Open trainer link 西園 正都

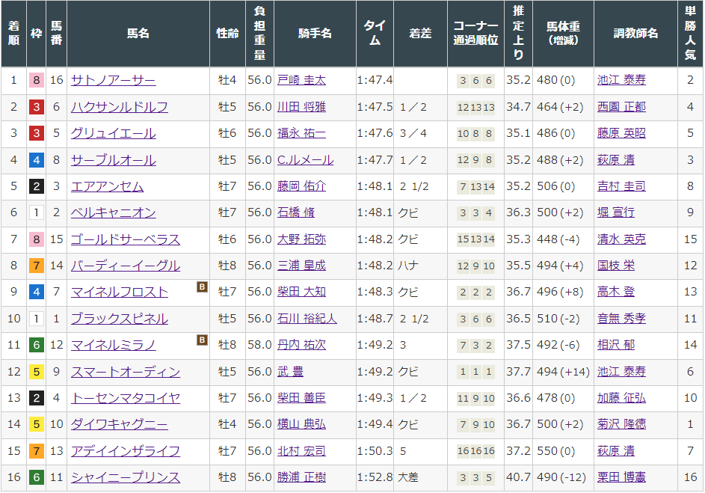click(621, 107)
